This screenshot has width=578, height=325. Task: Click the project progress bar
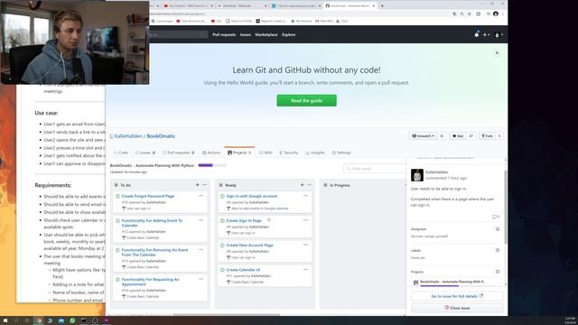[212, 165]
